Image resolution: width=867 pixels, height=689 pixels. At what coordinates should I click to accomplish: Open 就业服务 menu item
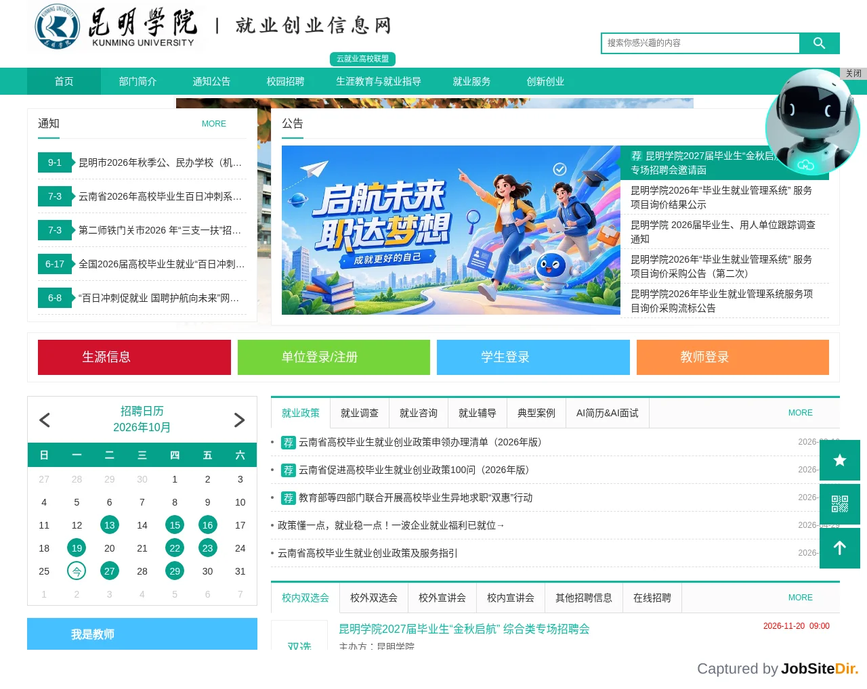(471, 81)
